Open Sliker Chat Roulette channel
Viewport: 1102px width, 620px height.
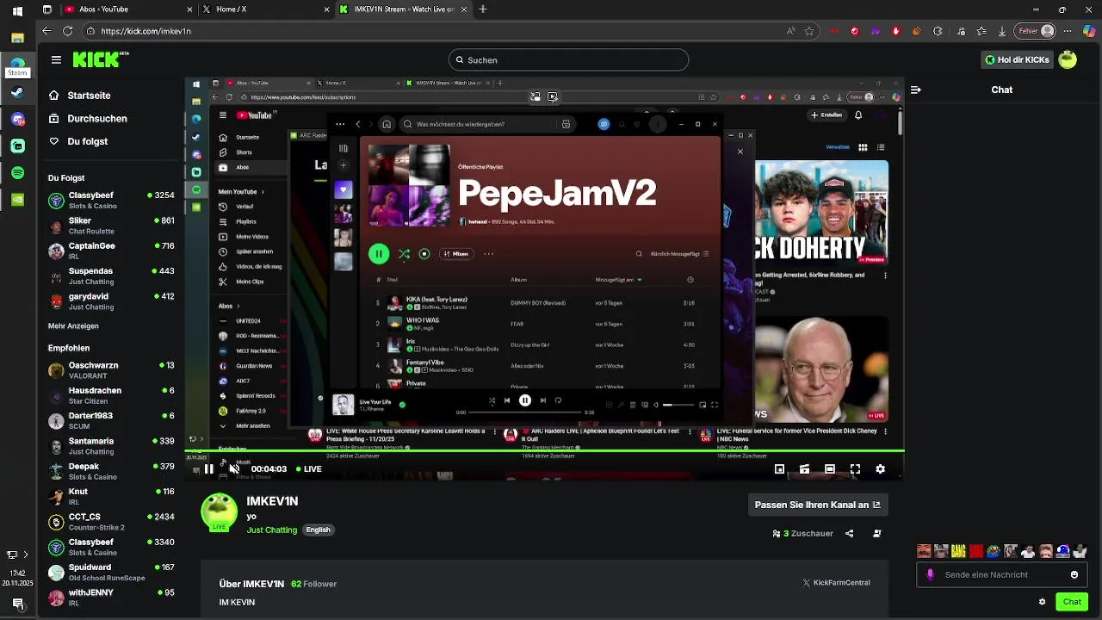[111, 226]
